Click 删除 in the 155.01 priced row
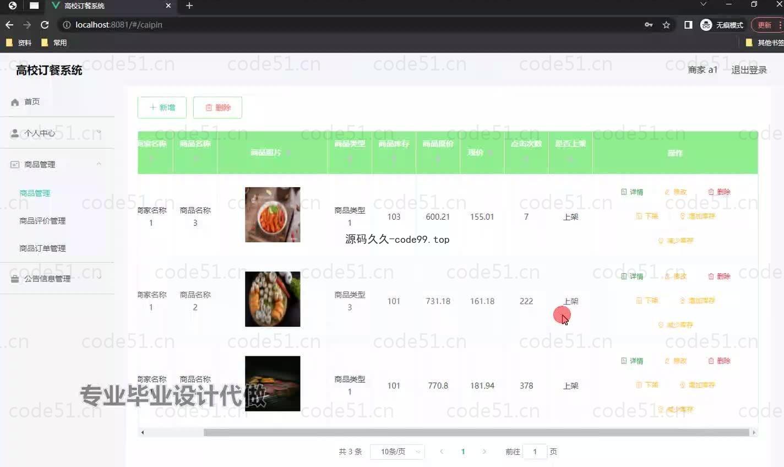 point(719,192)
